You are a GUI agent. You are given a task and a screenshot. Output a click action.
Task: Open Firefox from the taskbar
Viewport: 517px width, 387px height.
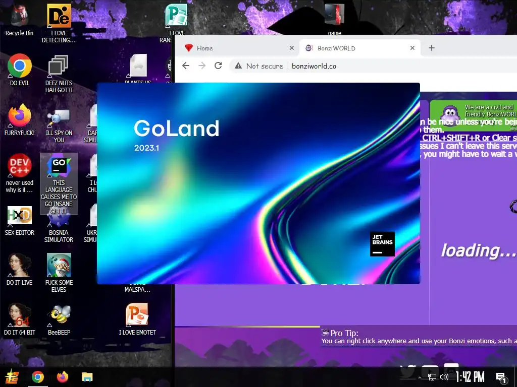tap(62, 377)
